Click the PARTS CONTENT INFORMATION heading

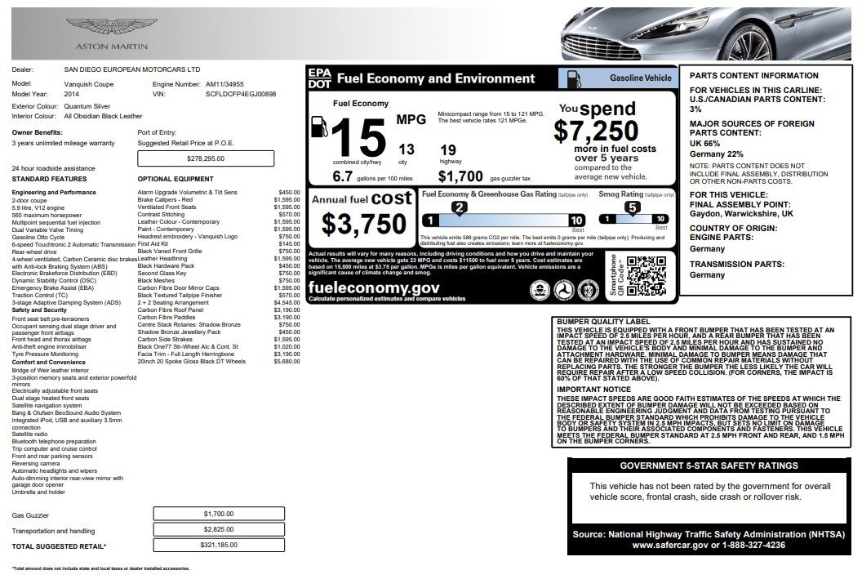[x=753, y=75]
